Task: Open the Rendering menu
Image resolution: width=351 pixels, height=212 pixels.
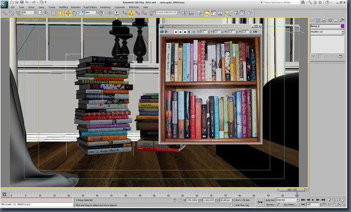Action: (105, 7)
